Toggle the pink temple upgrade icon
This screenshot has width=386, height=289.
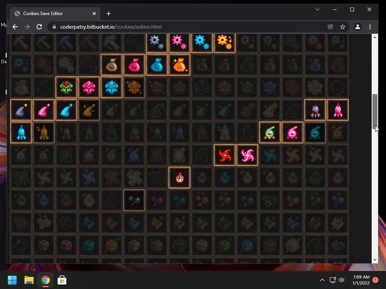tap(89, 87)
